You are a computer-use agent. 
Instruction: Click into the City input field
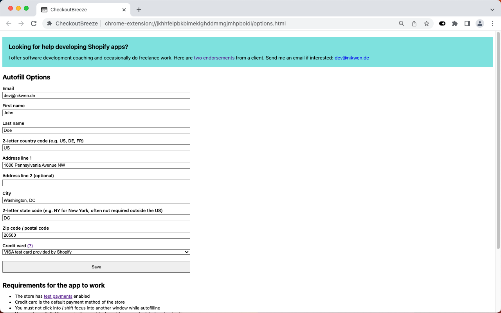tap(96, 200)
